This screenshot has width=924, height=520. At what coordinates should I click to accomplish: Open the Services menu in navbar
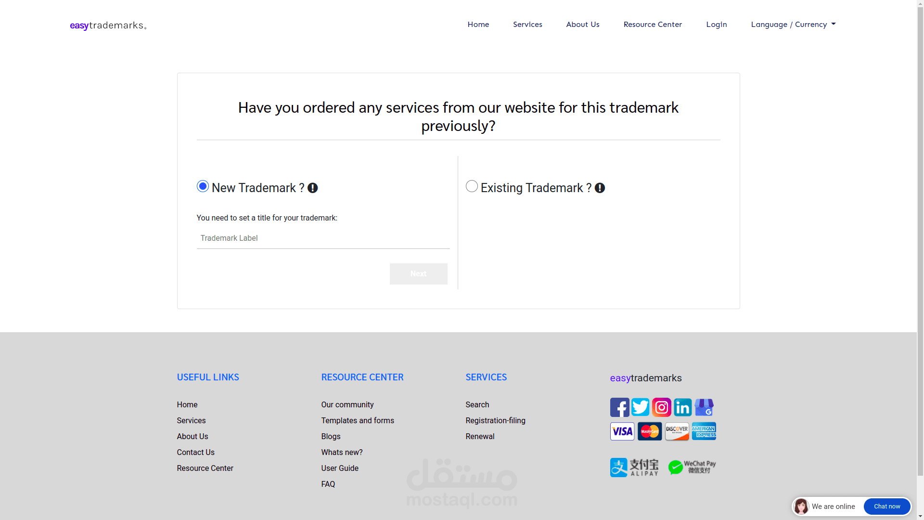click(527, 24)
